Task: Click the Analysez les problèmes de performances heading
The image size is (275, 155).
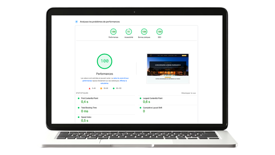Action: click(x=100, y=22)
